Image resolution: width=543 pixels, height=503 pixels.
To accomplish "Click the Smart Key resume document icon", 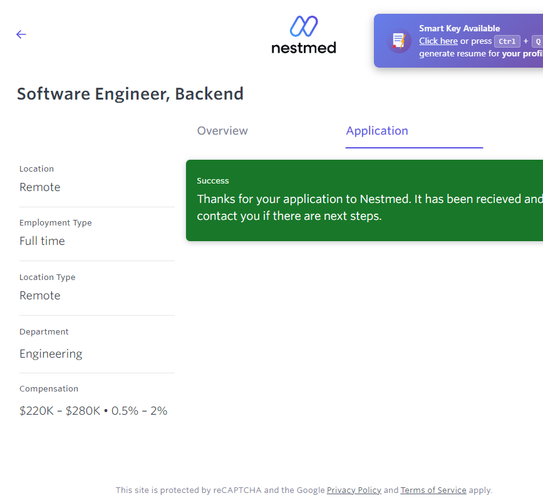I will click(399, 41).
